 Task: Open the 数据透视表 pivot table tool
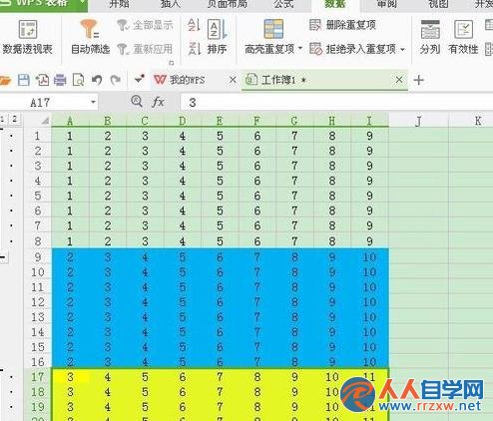click(x=27, y=37)
